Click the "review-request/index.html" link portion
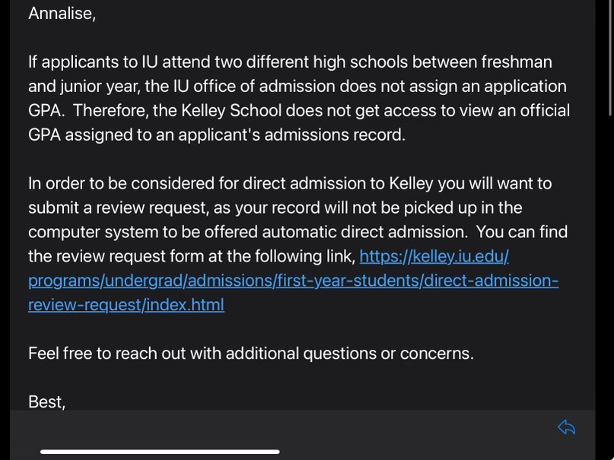614x460 pixels. coord(126,305)
